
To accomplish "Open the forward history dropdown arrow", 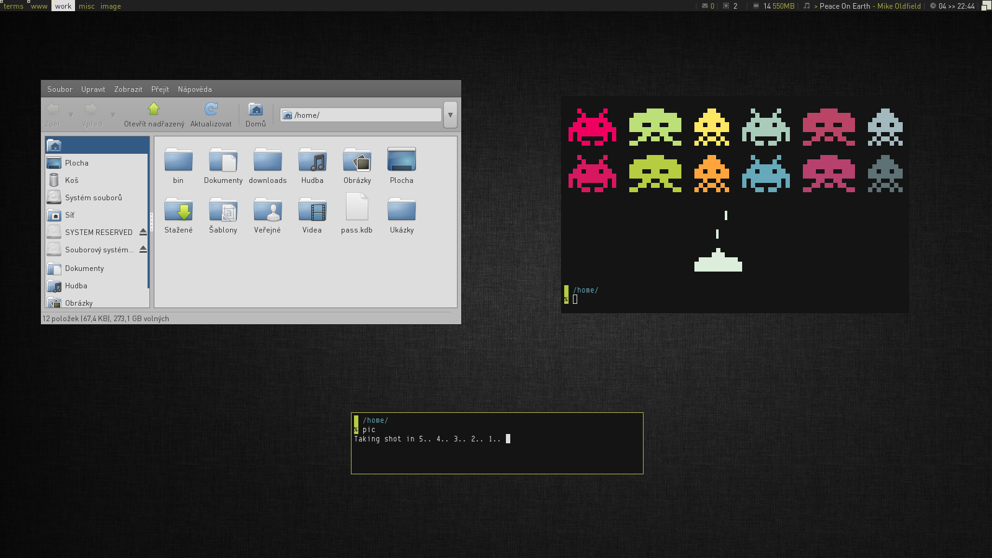I will coord(113,115).
